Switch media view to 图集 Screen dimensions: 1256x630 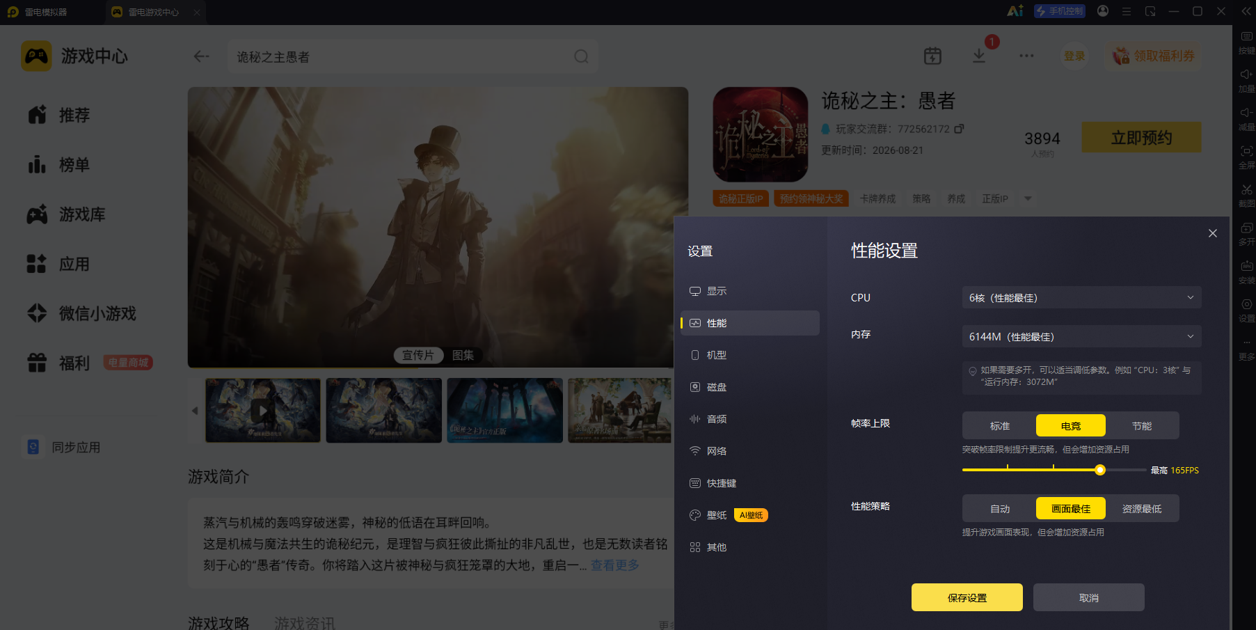(x=463, y=355)
